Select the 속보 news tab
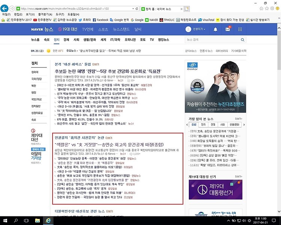 [x=46, y=40]
